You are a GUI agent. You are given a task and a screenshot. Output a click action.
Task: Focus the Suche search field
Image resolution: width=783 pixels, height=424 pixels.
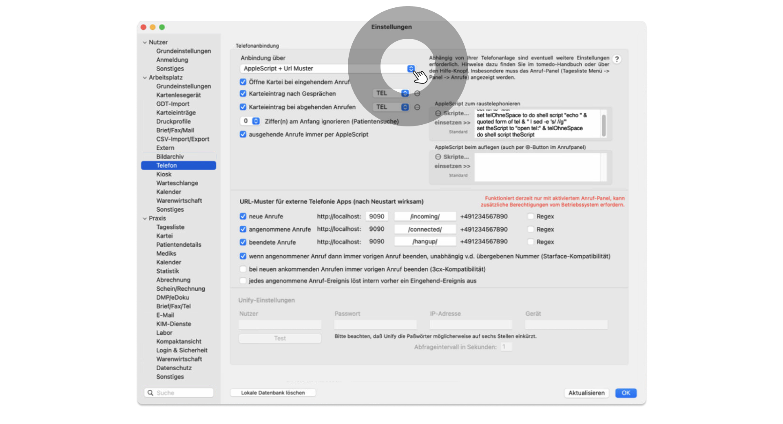[179, 393]
